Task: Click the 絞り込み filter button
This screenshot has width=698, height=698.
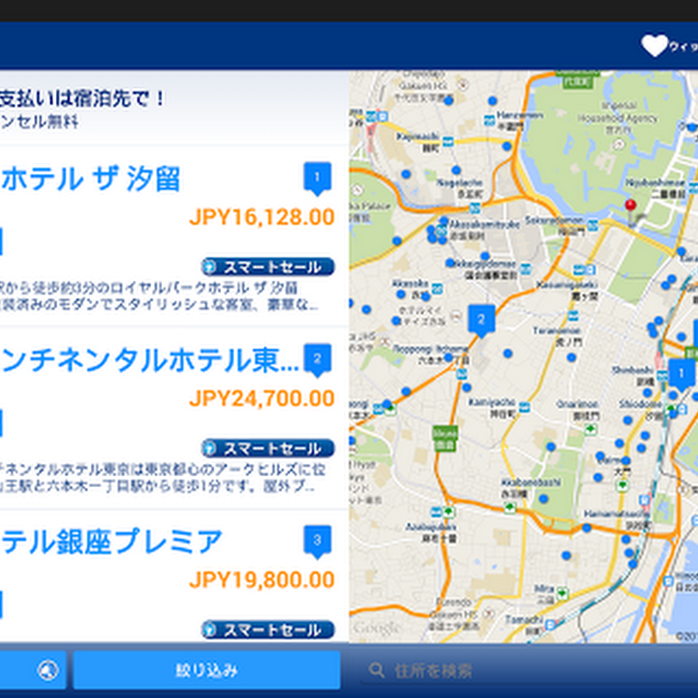Action: (x=206, y=670)
